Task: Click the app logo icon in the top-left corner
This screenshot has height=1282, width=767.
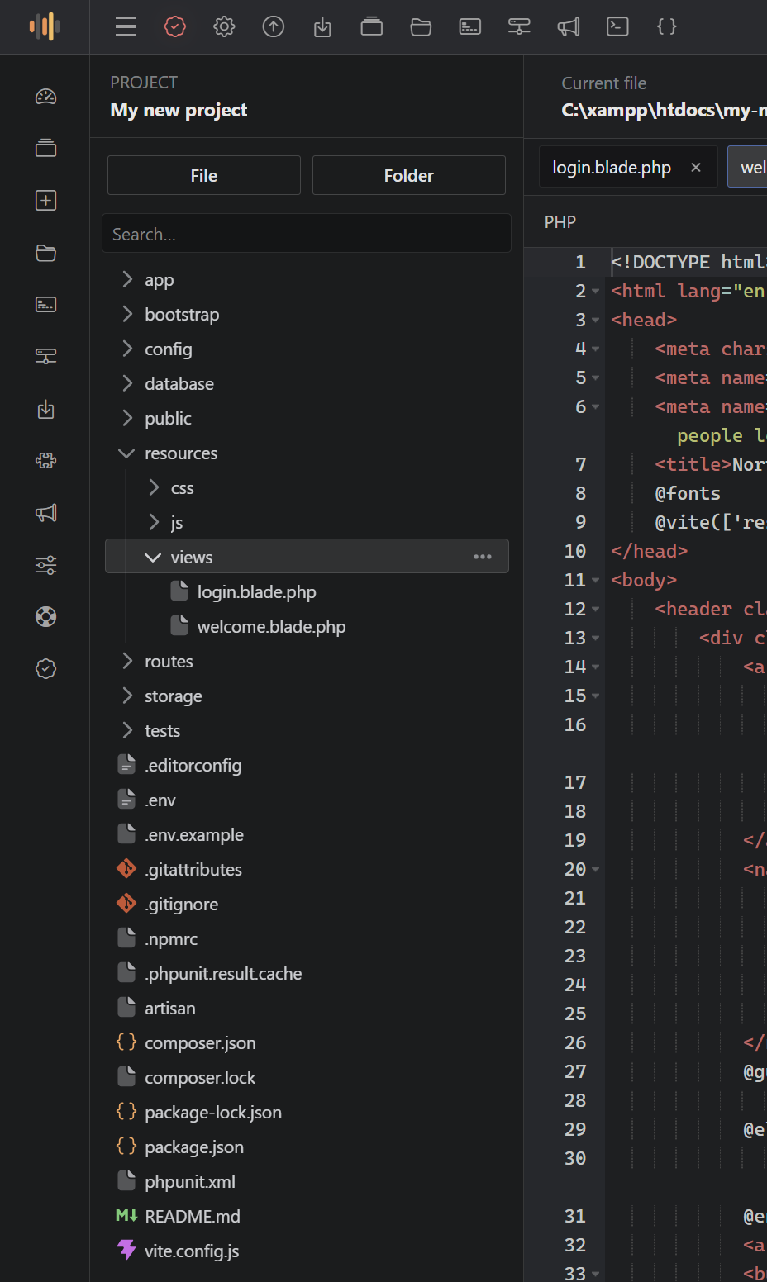Action: pyautogui.click(x=45, y=27)
